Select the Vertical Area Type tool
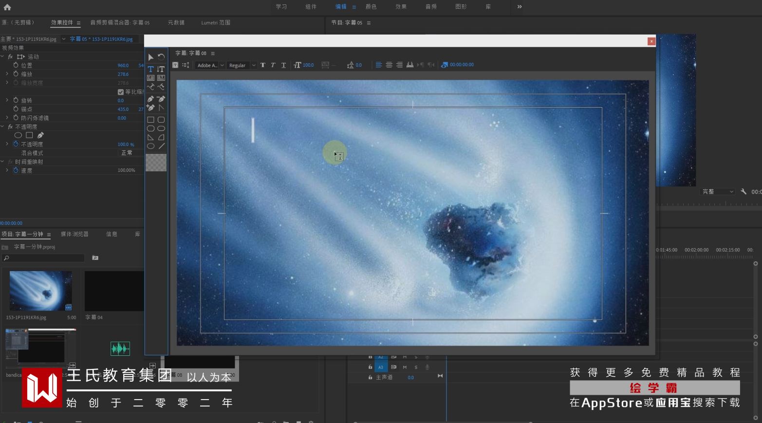Image resolution: width=762 pixels, height=423 pixels. (161, 78)
